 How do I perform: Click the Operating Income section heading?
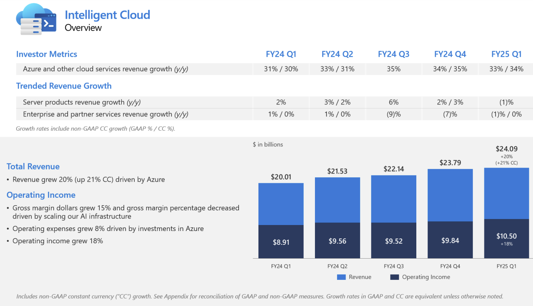pos(41,195)
